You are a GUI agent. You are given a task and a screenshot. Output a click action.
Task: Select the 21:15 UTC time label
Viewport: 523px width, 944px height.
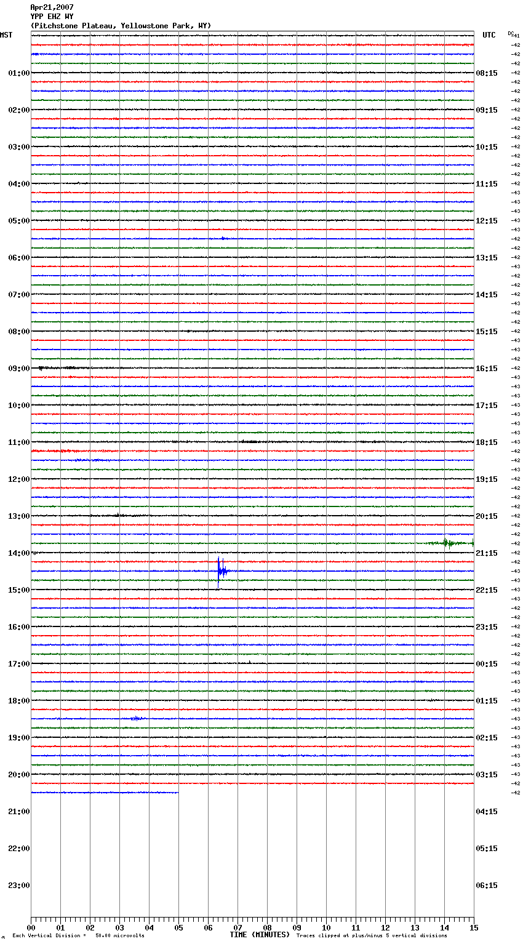(x=487, y=553)
